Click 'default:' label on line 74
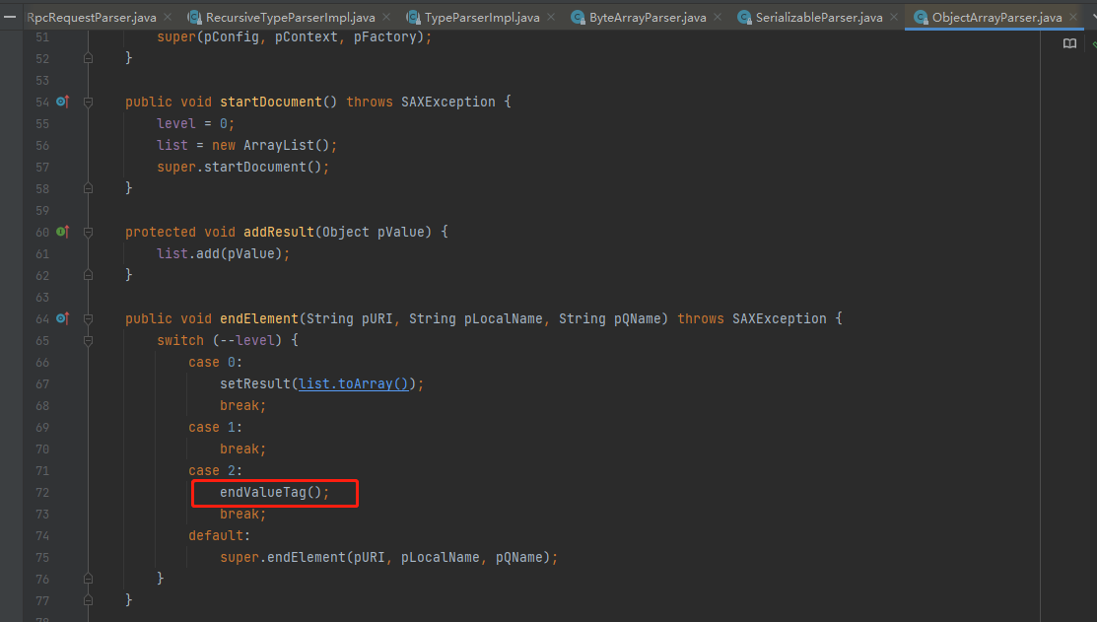This screenshot has width=1097, height=622. 219,535
